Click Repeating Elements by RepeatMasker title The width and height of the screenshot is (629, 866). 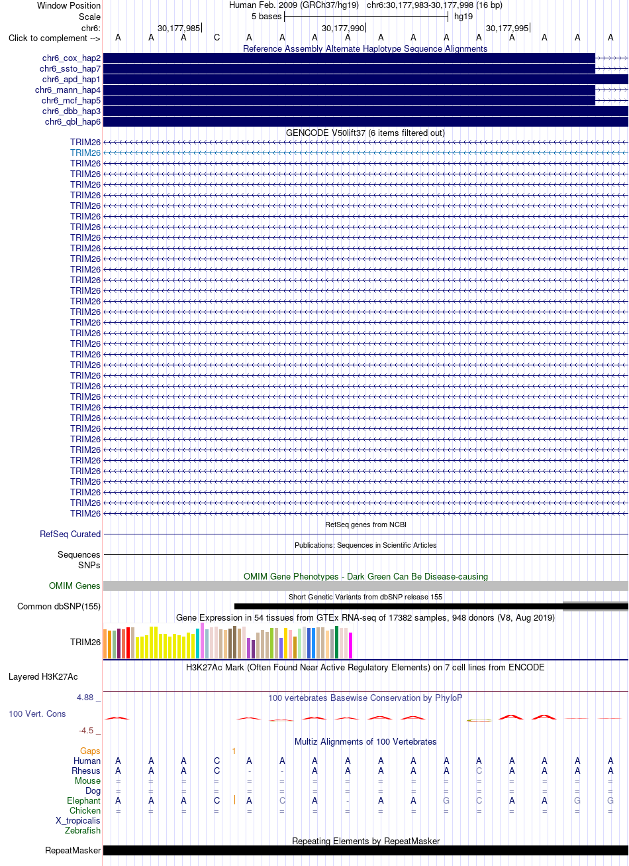pyautogui.click(x=365, y=841)
